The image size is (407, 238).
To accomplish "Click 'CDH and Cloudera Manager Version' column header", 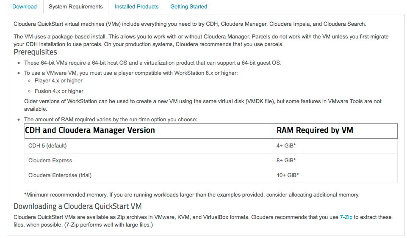I will point(149,131).
